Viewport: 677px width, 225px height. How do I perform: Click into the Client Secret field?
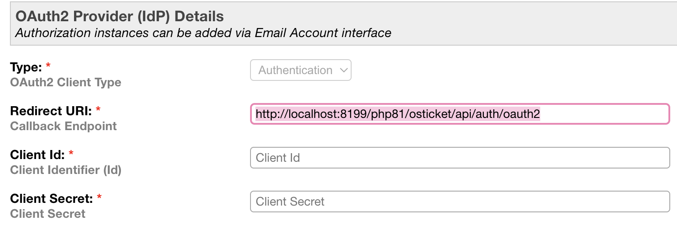(460, 201)
